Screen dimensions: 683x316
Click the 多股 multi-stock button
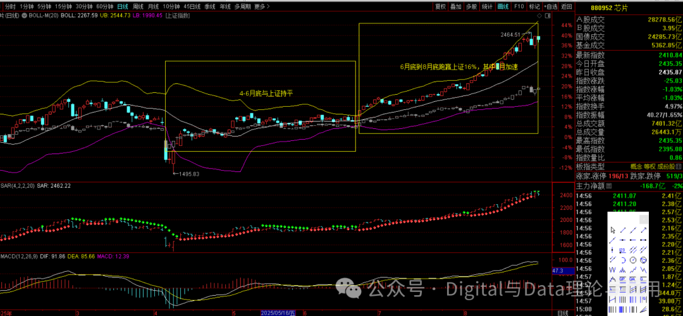tap(471, 6)
